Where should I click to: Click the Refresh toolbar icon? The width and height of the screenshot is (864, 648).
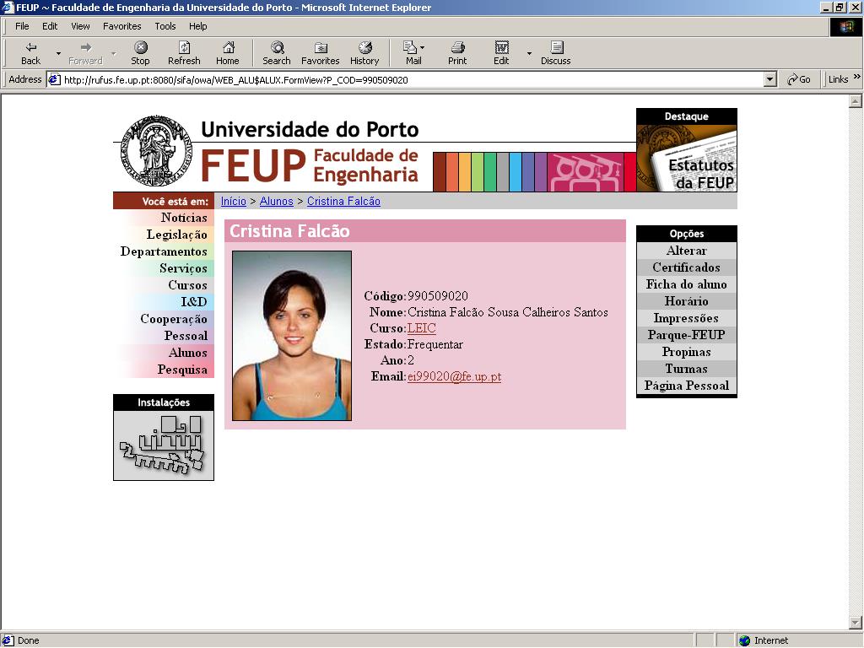tap(184, 47)
